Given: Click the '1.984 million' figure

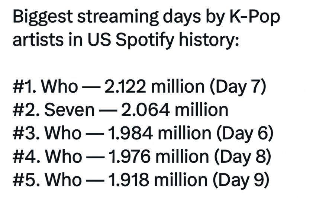Looking at the screenshot, I should [159, 133].
